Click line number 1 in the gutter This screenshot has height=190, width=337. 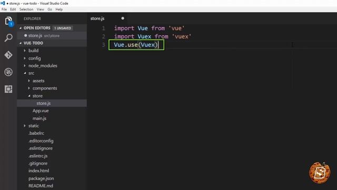(104, 28)
